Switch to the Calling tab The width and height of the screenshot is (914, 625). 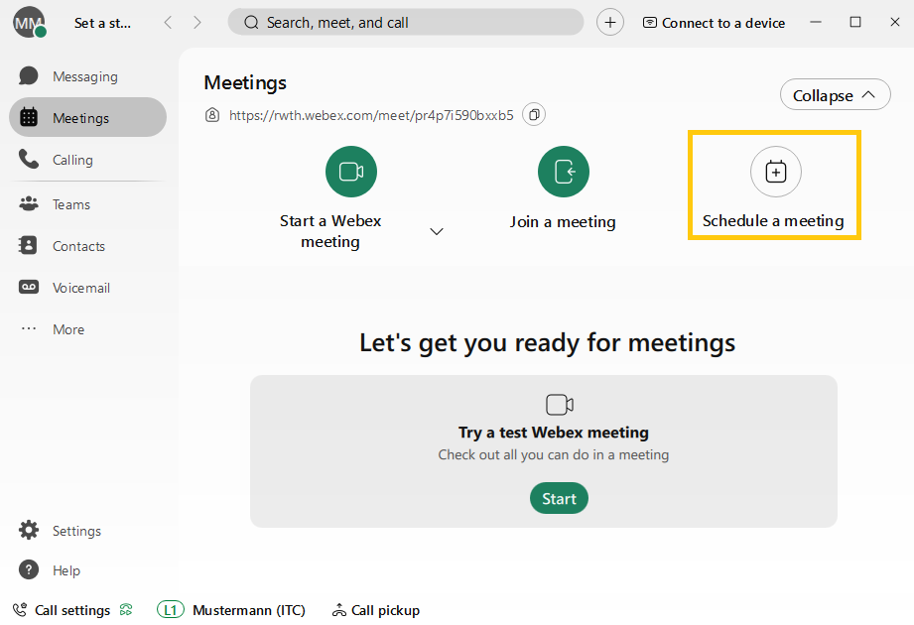point(72,160)
